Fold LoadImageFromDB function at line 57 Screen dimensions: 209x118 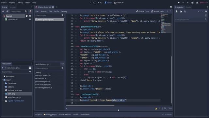pyautogui.click(x=74, y=94)
